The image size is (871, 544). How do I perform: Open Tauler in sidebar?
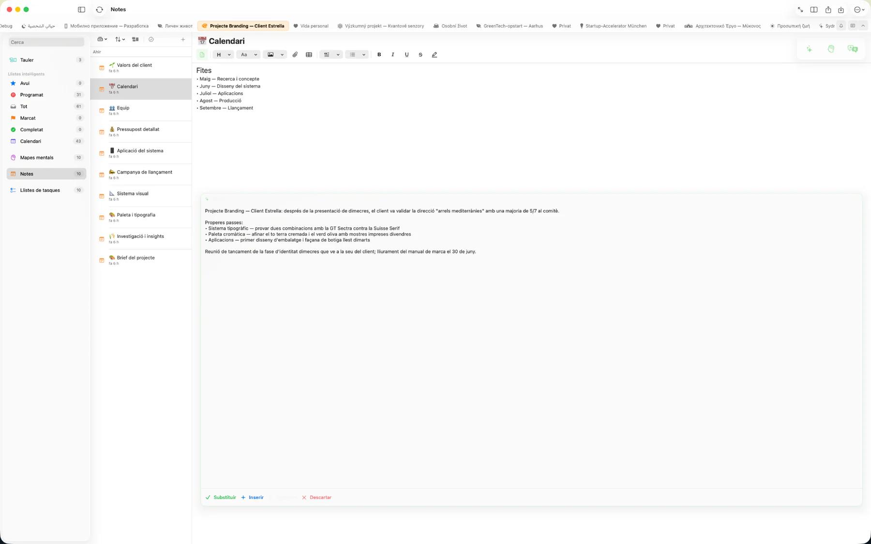[x=46, y=60]
